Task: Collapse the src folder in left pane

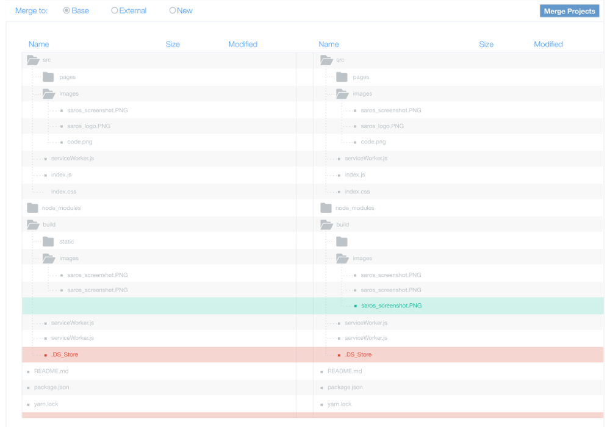Action: (32, 60)
